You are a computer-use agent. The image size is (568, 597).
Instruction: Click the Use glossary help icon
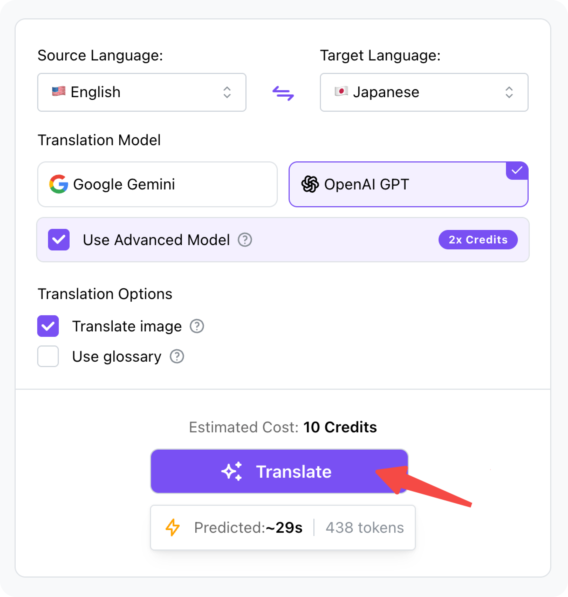pyautogui.click(x=177, y=356)
